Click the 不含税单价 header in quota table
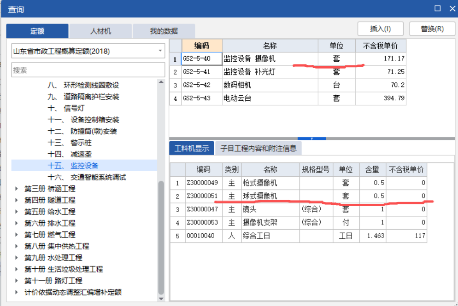This screenshot has height=306, width=458. (380, 46)
